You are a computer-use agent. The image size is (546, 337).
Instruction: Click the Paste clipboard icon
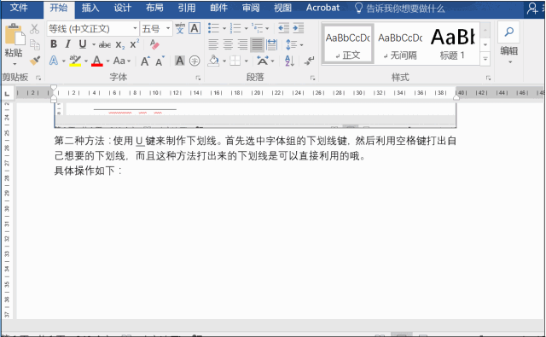pos(15,34)
